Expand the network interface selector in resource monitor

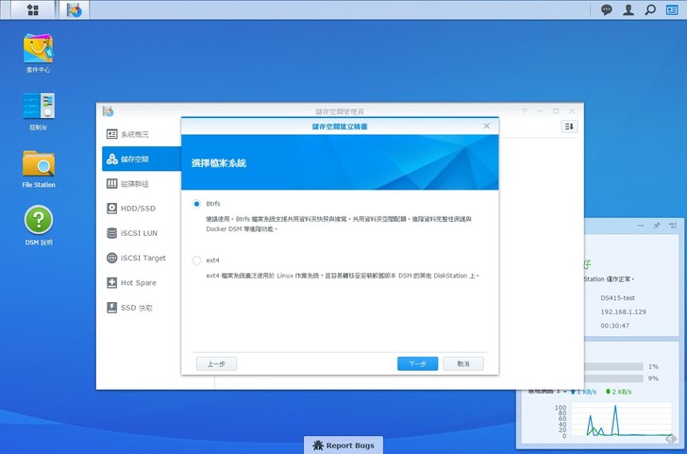563,390
